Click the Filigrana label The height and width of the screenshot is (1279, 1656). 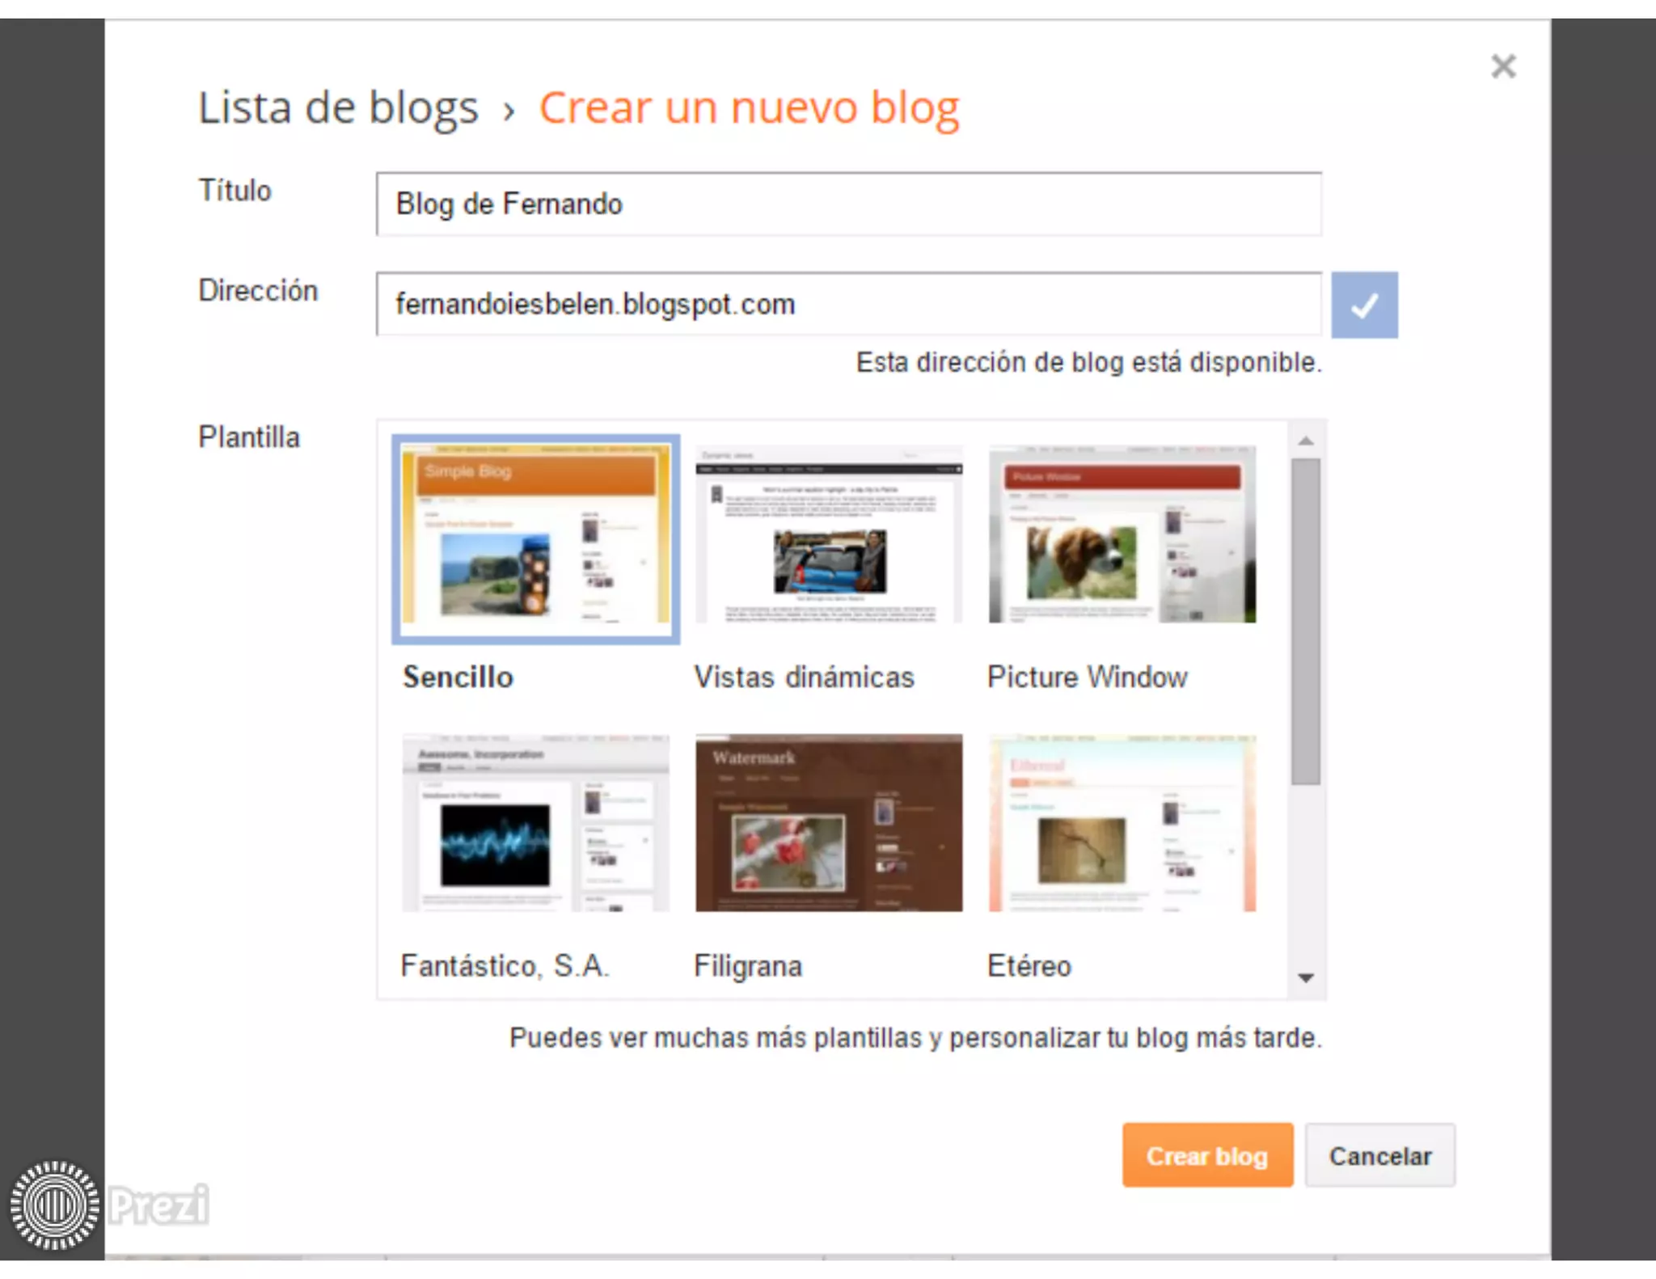pyautogui.click(x=749, y=966)
